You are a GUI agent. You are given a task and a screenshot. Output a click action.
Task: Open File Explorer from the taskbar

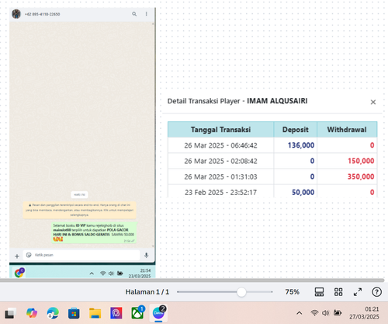[95, 313]
